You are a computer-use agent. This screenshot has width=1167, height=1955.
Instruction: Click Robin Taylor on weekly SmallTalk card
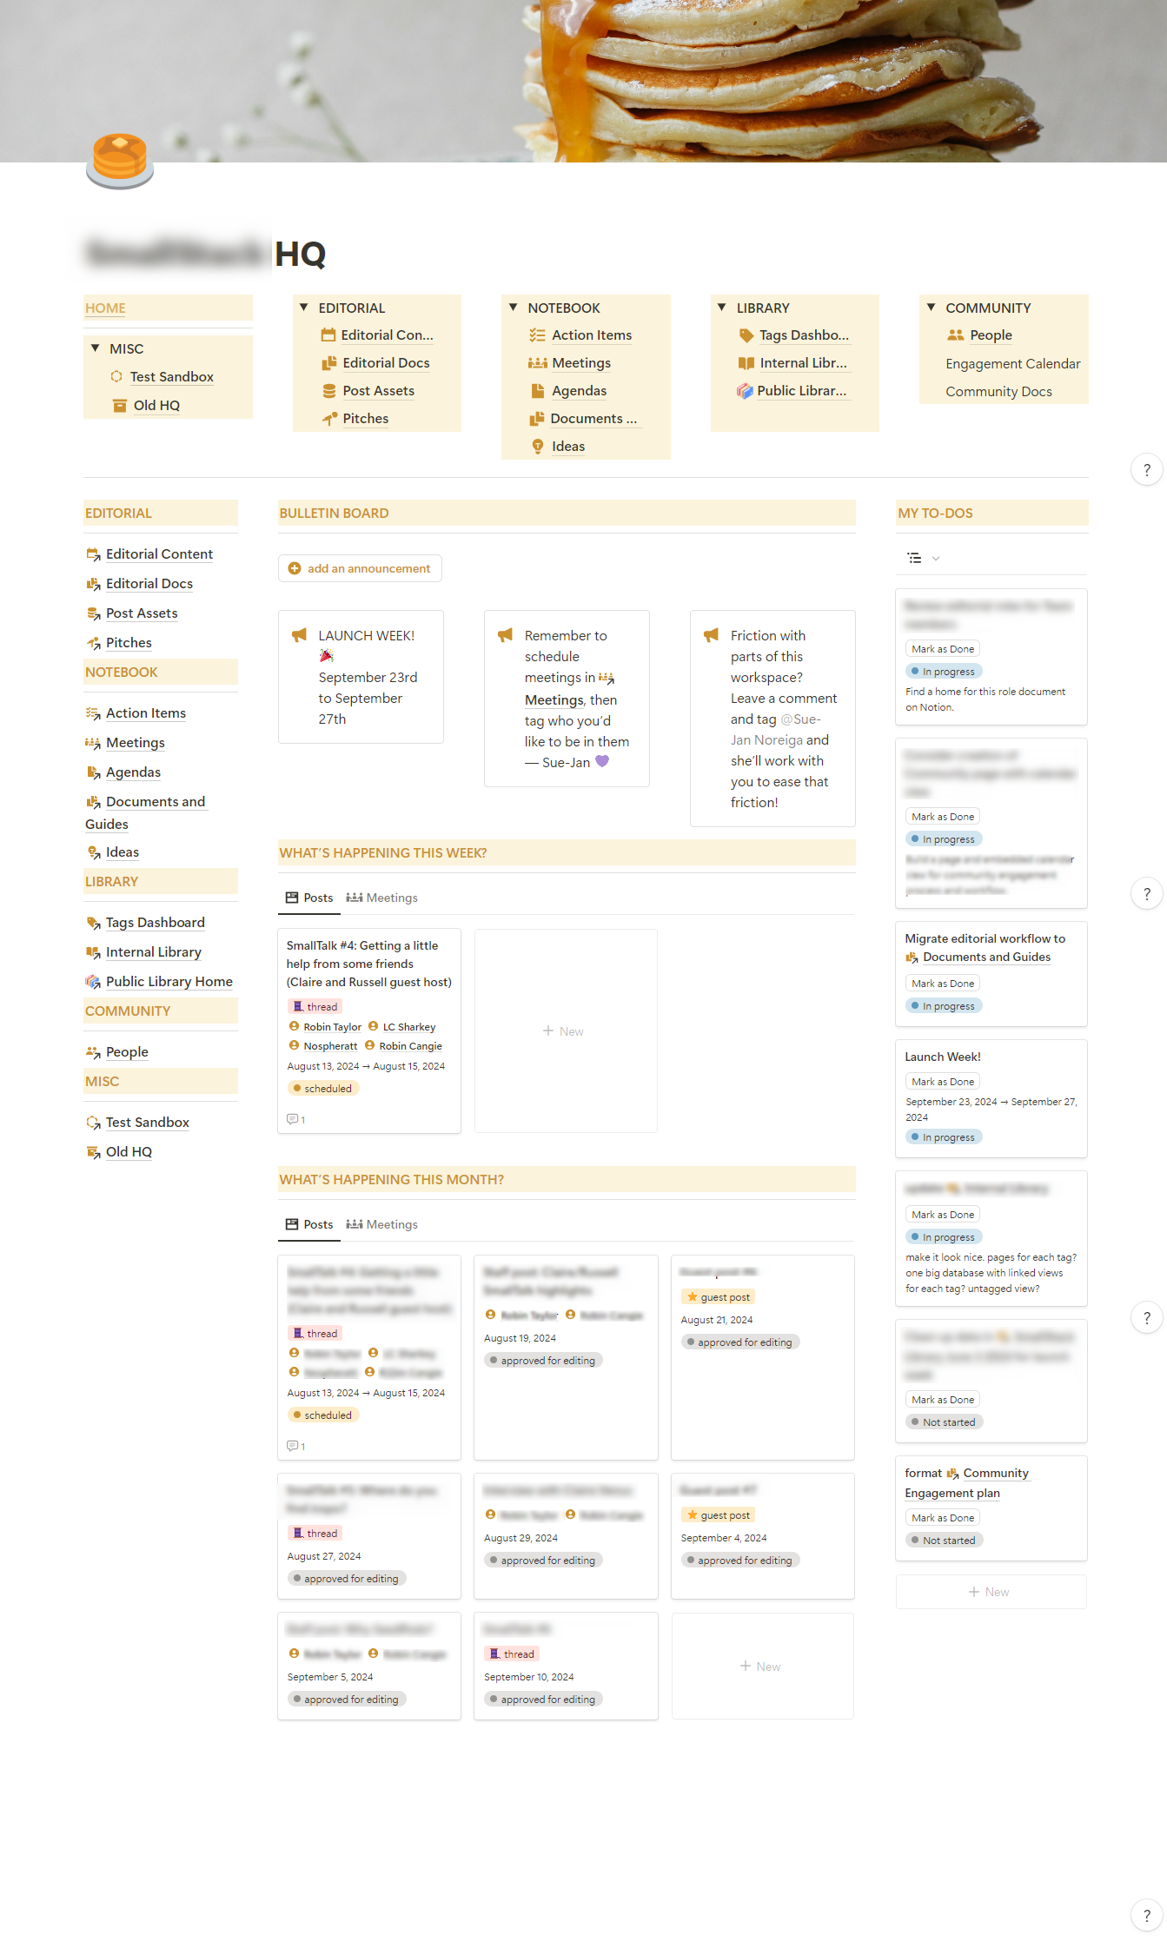click(x=332, y=1027)
